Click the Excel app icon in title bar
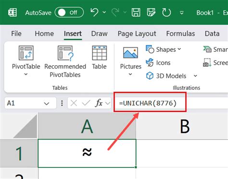228x179 pixels. [x=13, y=12]
